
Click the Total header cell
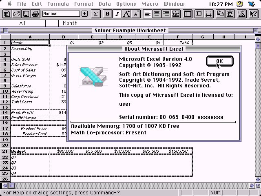tap(178, 42)
